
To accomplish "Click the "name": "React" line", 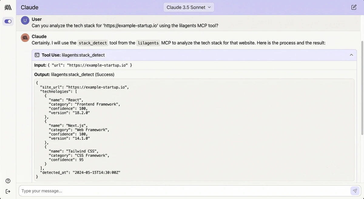I will 66,100.
